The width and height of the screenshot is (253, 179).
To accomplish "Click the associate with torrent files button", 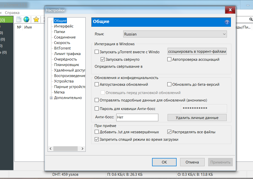I will [x=197, y=51].
